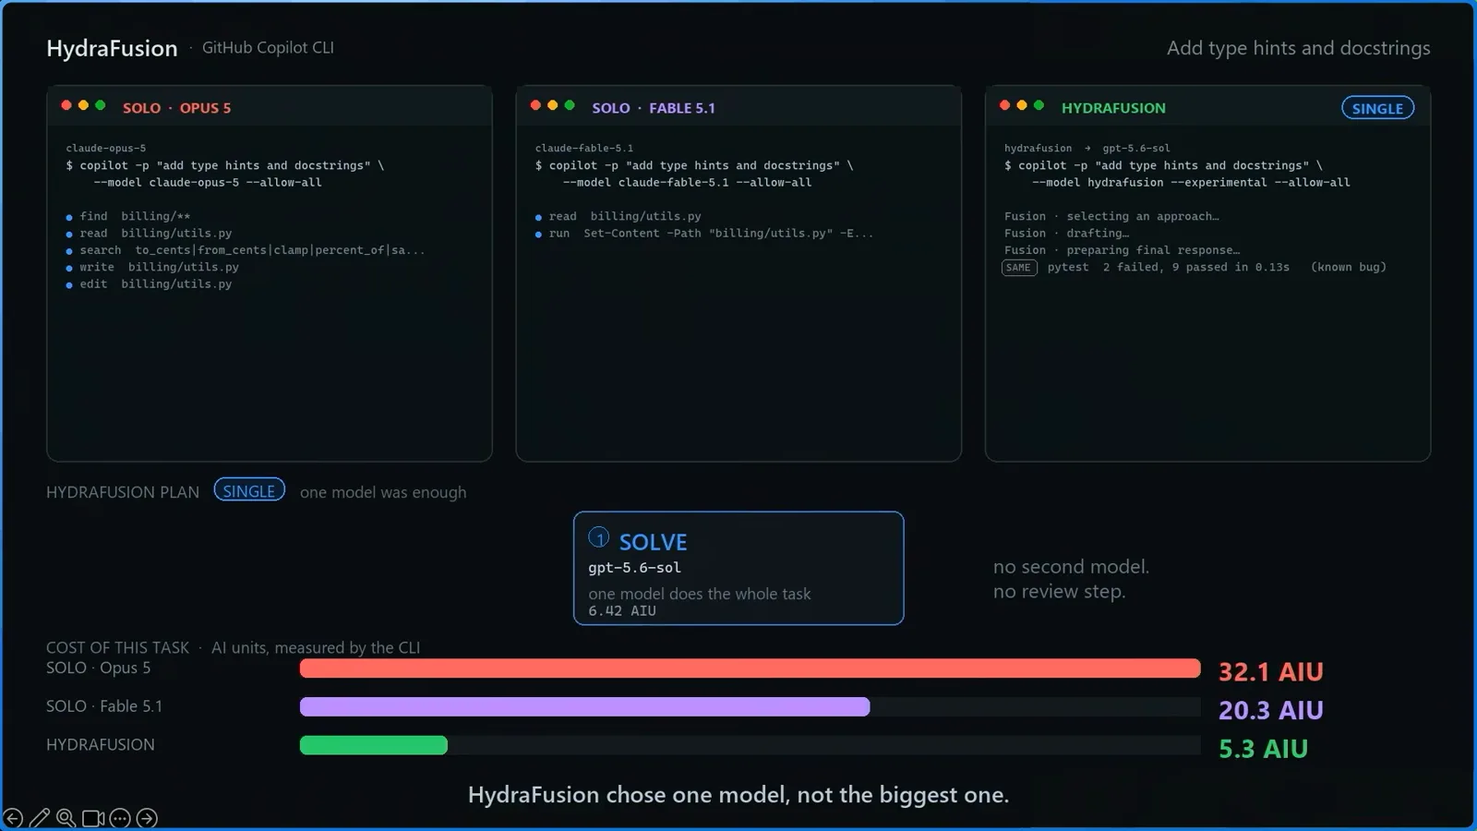Click the HydraFusion logo title at top left

[112, 48]
